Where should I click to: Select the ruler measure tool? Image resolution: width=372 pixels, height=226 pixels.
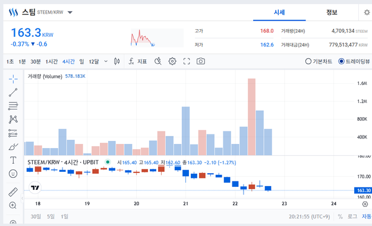pos(13,192)
